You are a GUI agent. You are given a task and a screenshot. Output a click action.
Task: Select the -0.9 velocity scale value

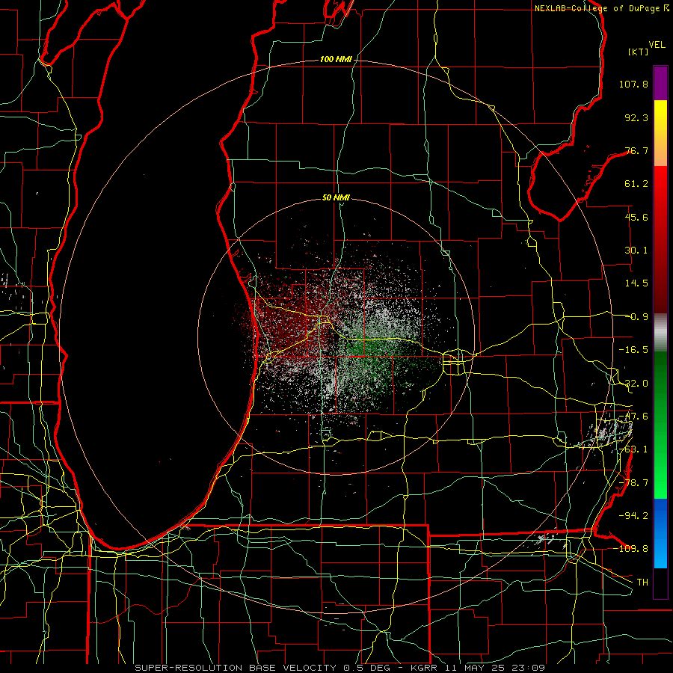(636, 317)
